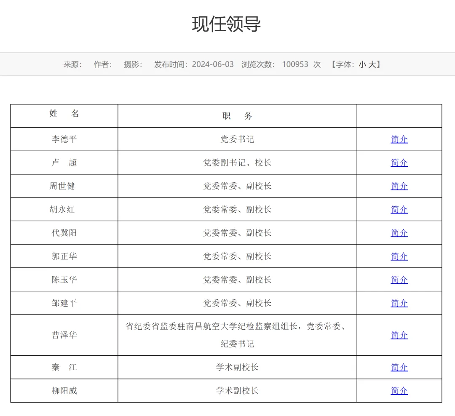
Task: Click 秦江's 学术副校长 position cell
Action: pyautogui.click(x=237, y=367)
